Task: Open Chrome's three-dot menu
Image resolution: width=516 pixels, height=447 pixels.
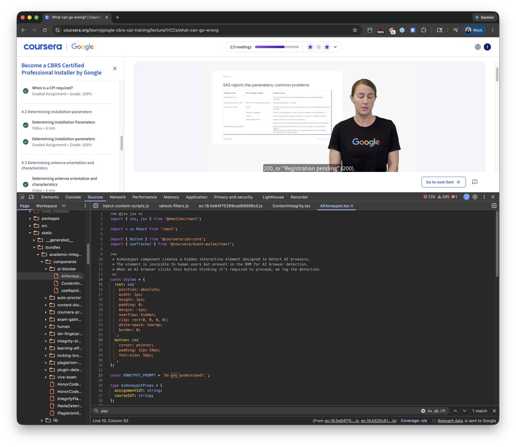Action: coord(492,30)
